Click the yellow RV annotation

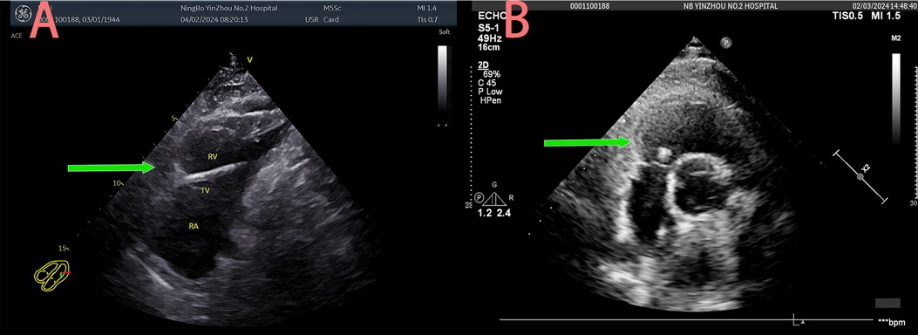click(x=213, y=156)
